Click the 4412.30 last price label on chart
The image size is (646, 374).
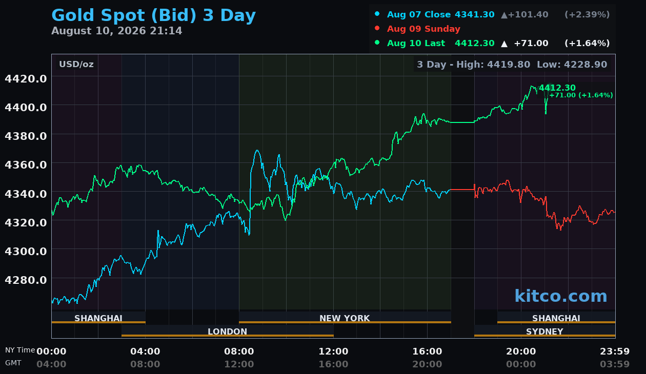pos(557,88)
